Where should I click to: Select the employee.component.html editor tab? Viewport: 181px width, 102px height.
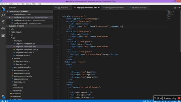point(87,8)
